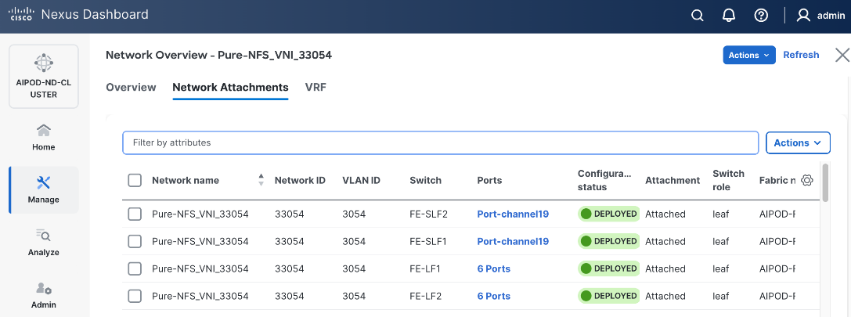Open the Admin section in sidebar
The image size is (851, 317).
(x=44, y=294)
